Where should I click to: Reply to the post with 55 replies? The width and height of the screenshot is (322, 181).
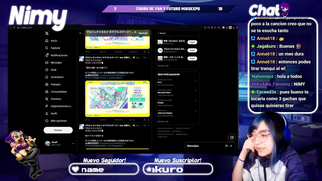[x=88, y=52]
